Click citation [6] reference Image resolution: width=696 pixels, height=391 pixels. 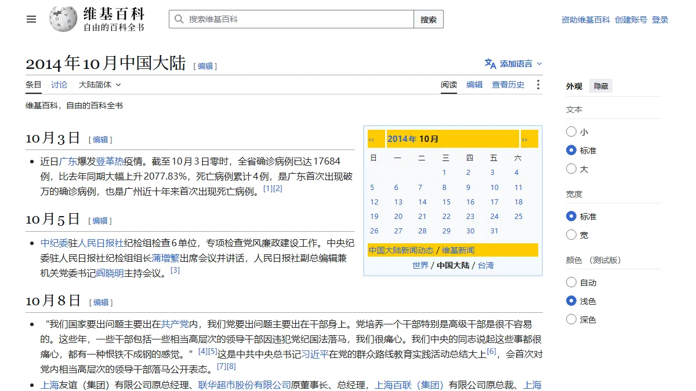tap(492, 352)
